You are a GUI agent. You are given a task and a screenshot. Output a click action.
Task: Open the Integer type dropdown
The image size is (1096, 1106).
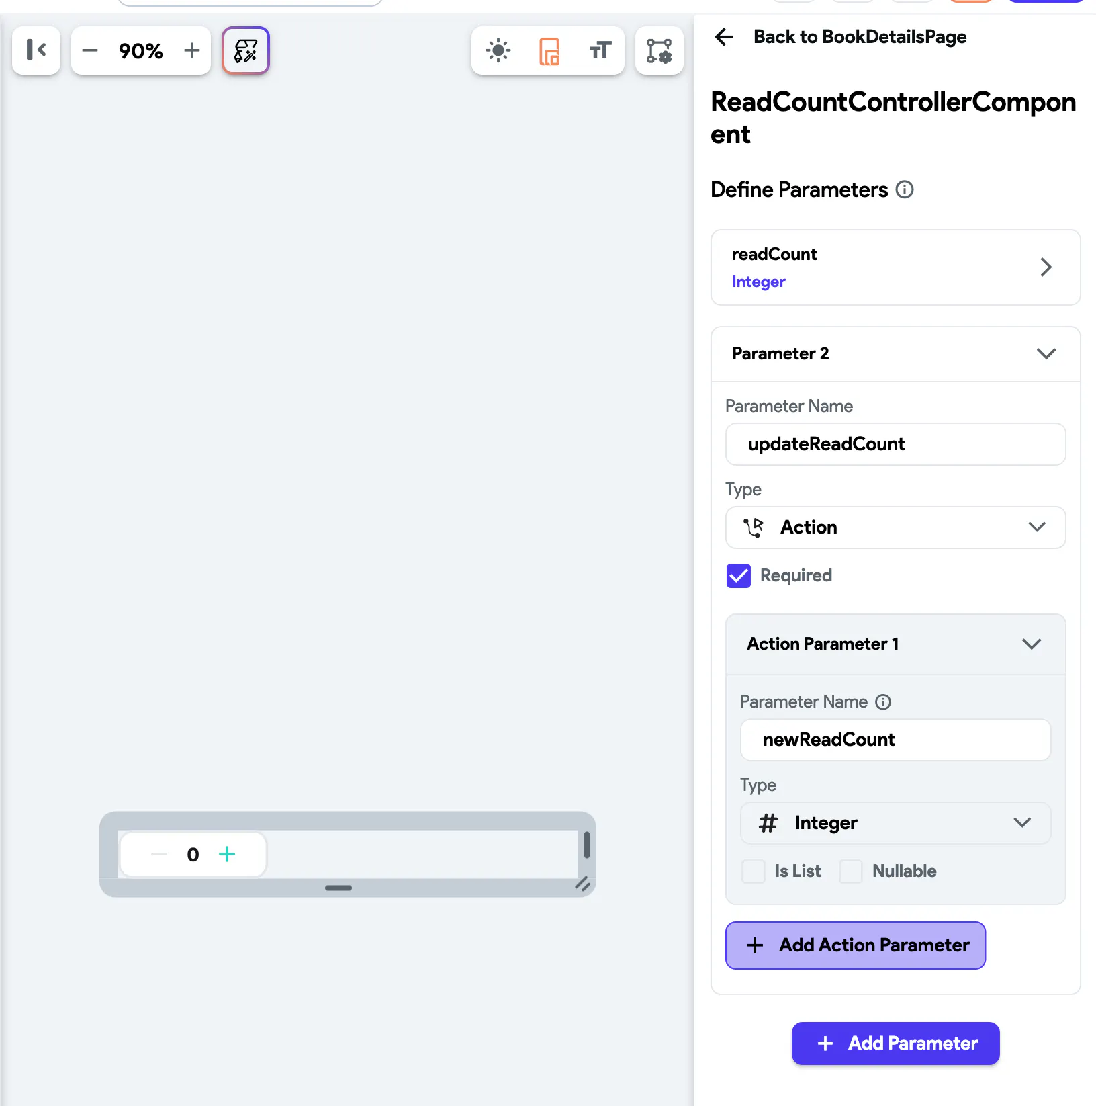pos(895,823)
